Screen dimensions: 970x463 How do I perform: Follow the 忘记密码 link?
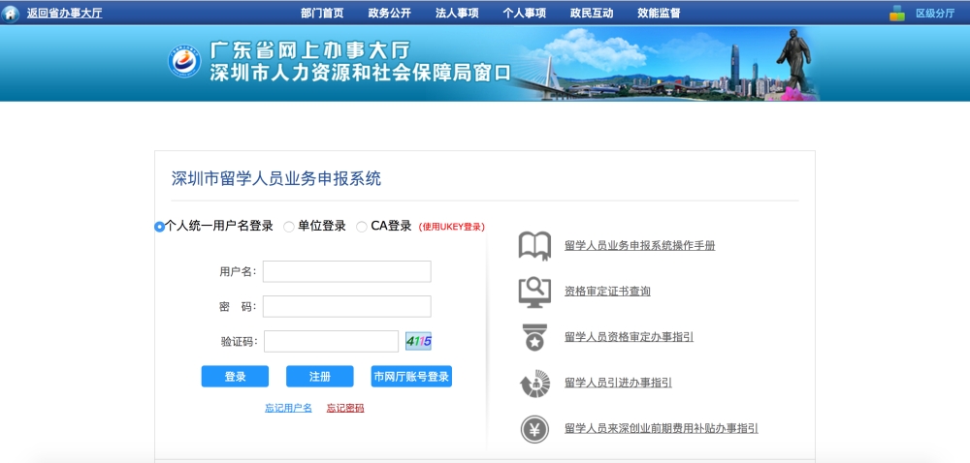click(345, 408)
